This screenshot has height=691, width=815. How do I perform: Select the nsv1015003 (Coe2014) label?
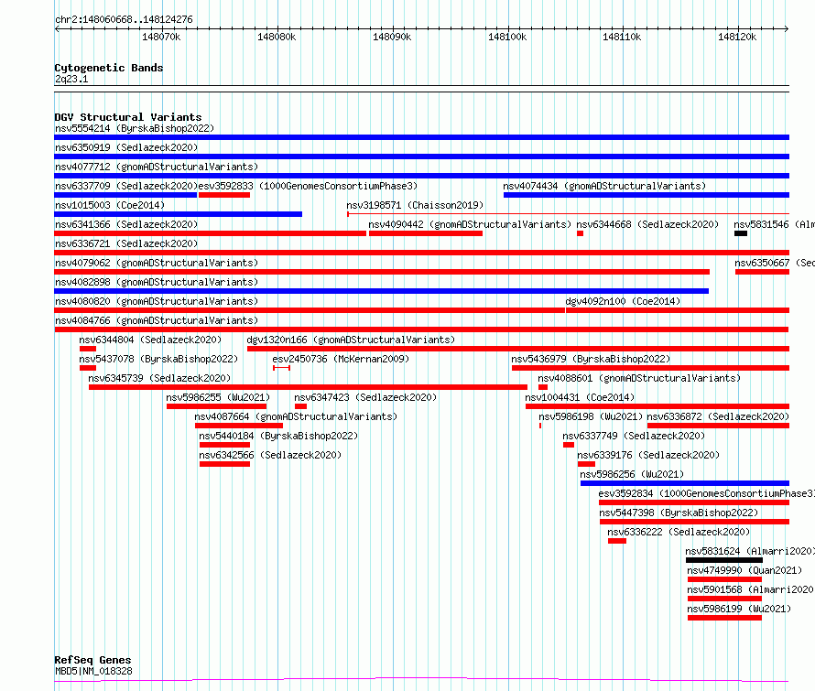110,205
